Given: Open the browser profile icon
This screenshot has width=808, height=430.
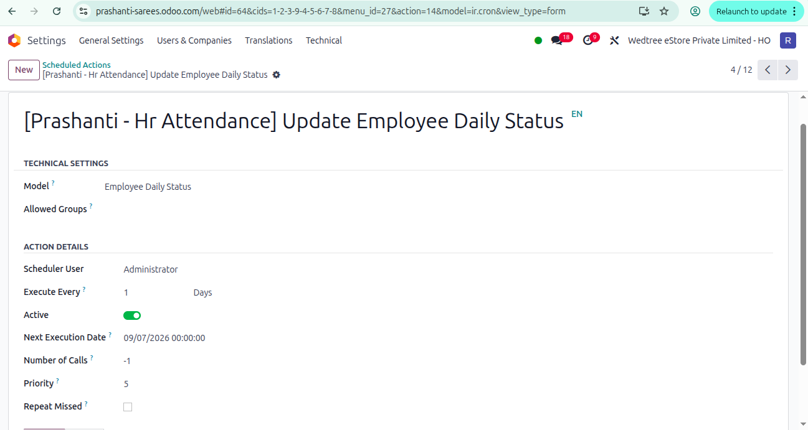Looking at the screenshot, I should click(x=695, y=11).
